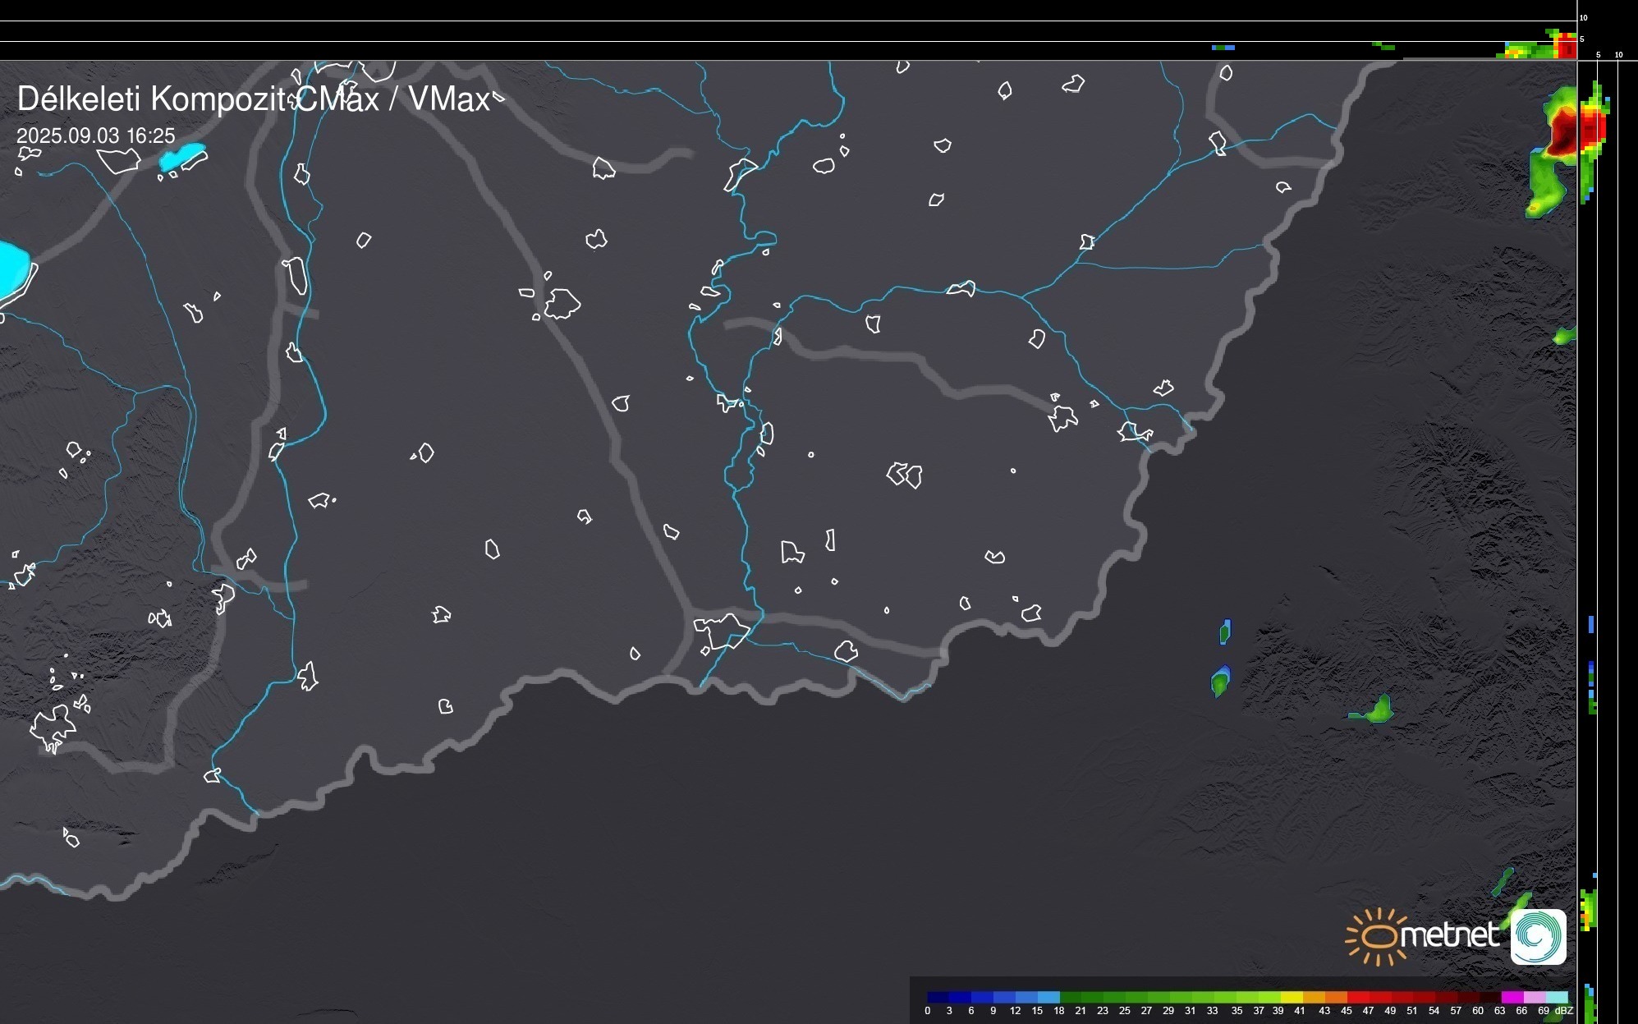Viewport: 1638px width, 1024px height.
Task: Click the dBZ unit label on the legend
Action: [1563, 1011]
